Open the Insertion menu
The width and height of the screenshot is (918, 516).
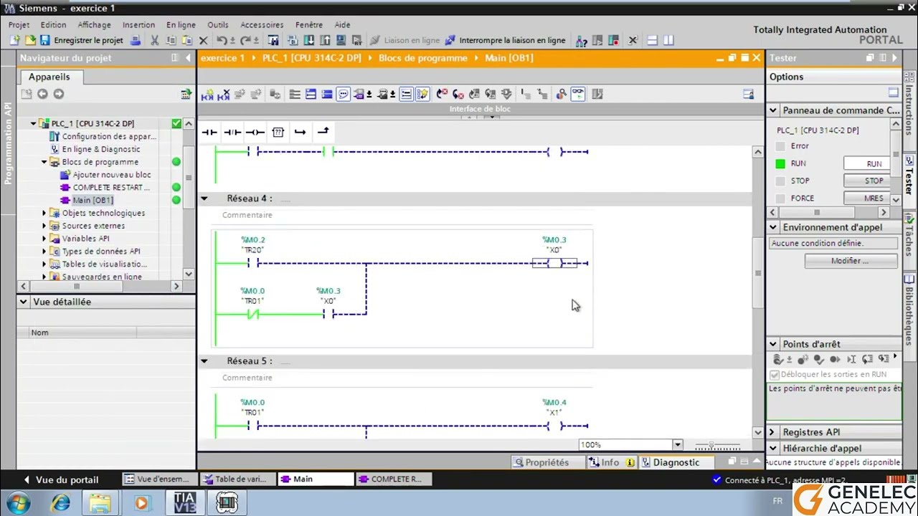coord(138,24)
